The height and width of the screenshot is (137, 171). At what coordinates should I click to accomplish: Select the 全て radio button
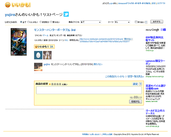click(21, 22)
